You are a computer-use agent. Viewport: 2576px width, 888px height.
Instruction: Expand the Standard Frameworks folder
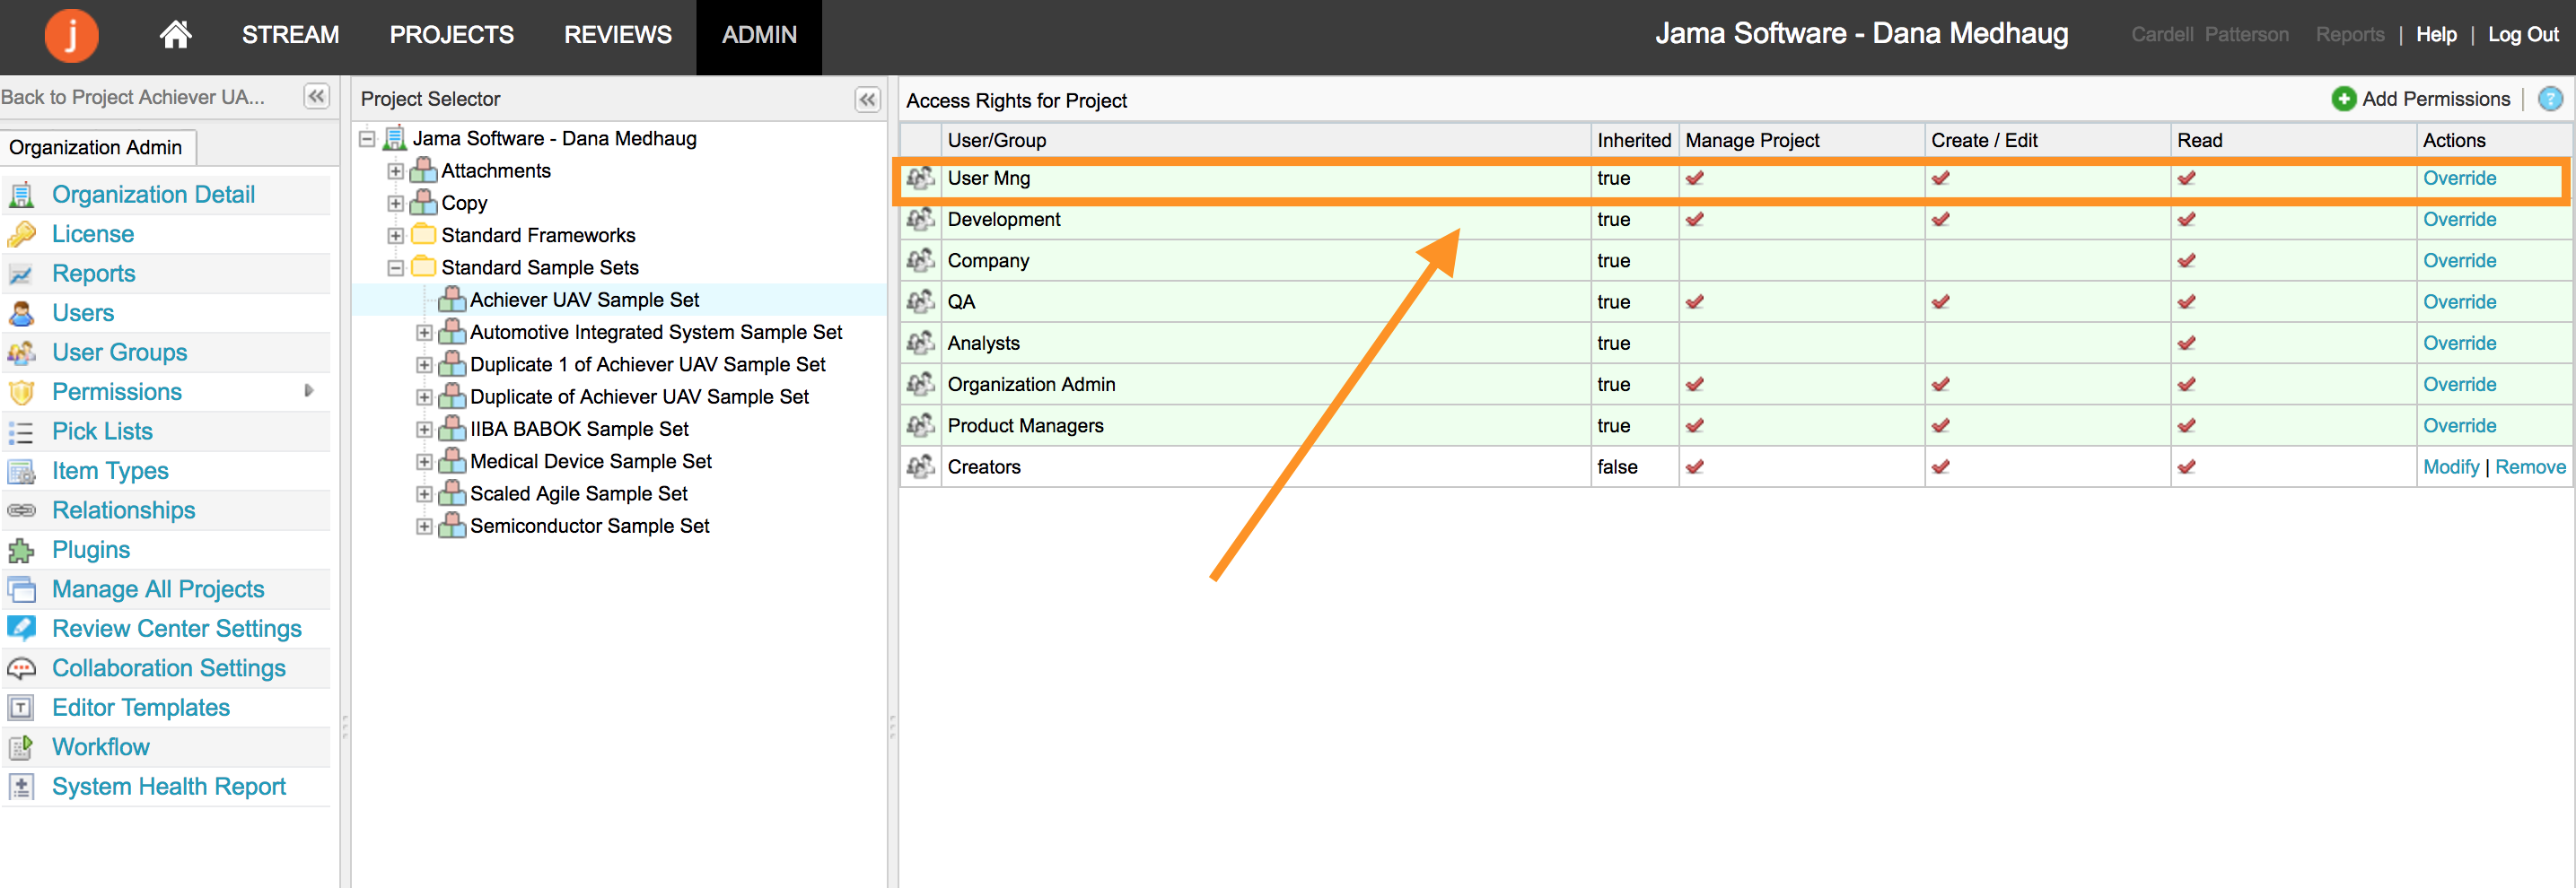pos(396,236)
